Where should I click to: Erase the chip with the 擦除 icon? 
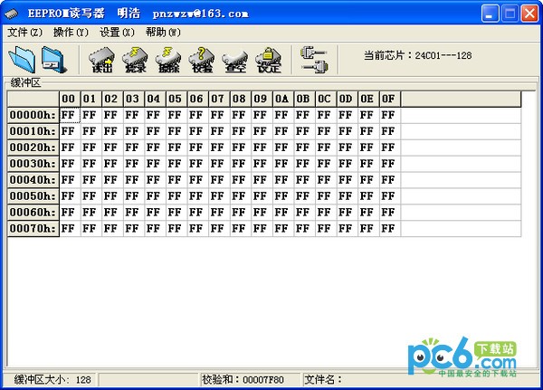[x=168, y=60]
